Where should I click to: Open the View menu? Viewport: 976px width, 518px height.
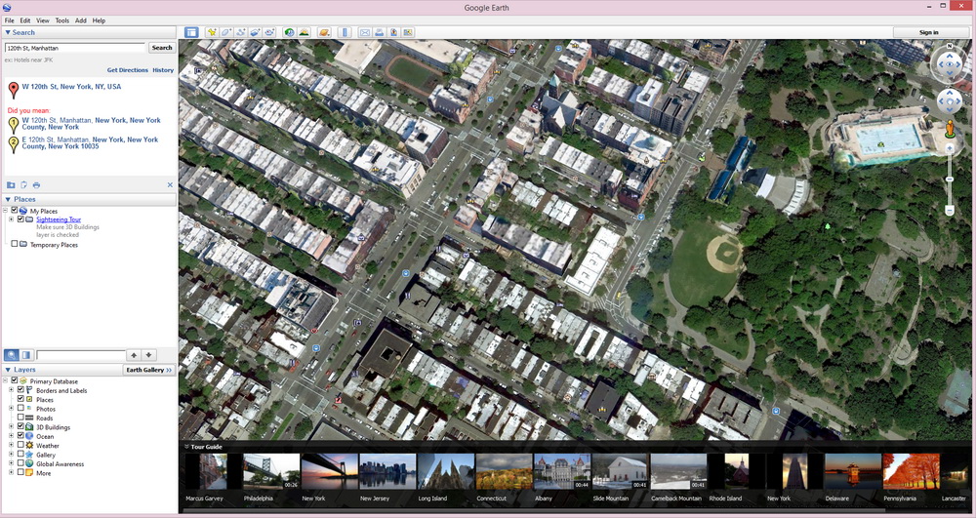click(43, 20)
